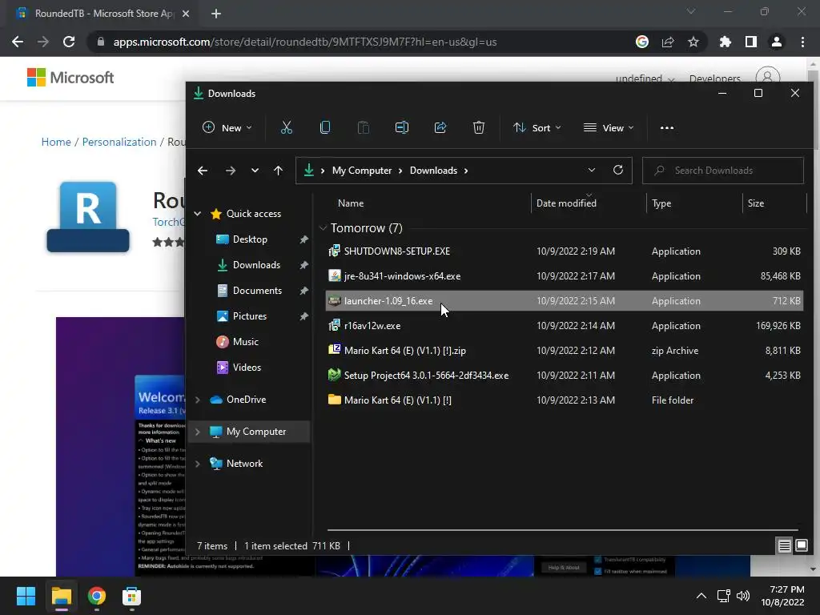Expand My Computer tree node
Viewport: 820px width, 615px height.
198,432
